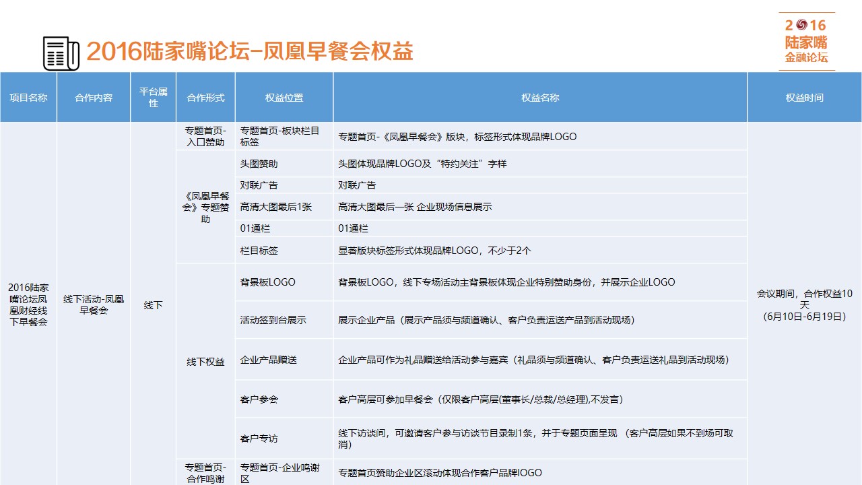Click the 活动签到台展示 cell

[x=284, y=320]
